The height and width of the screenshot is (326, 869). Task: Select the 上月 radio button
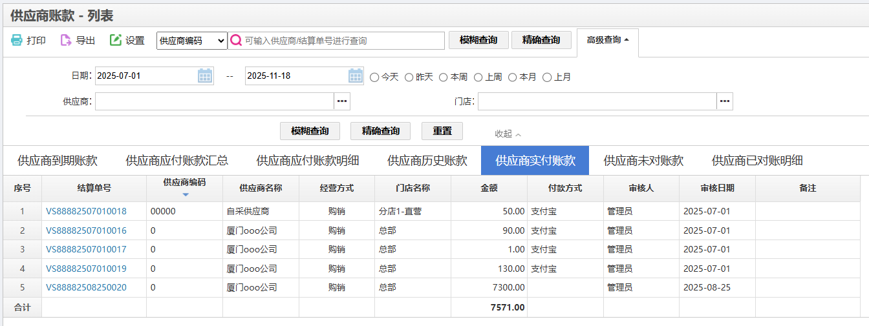point(547,77)
